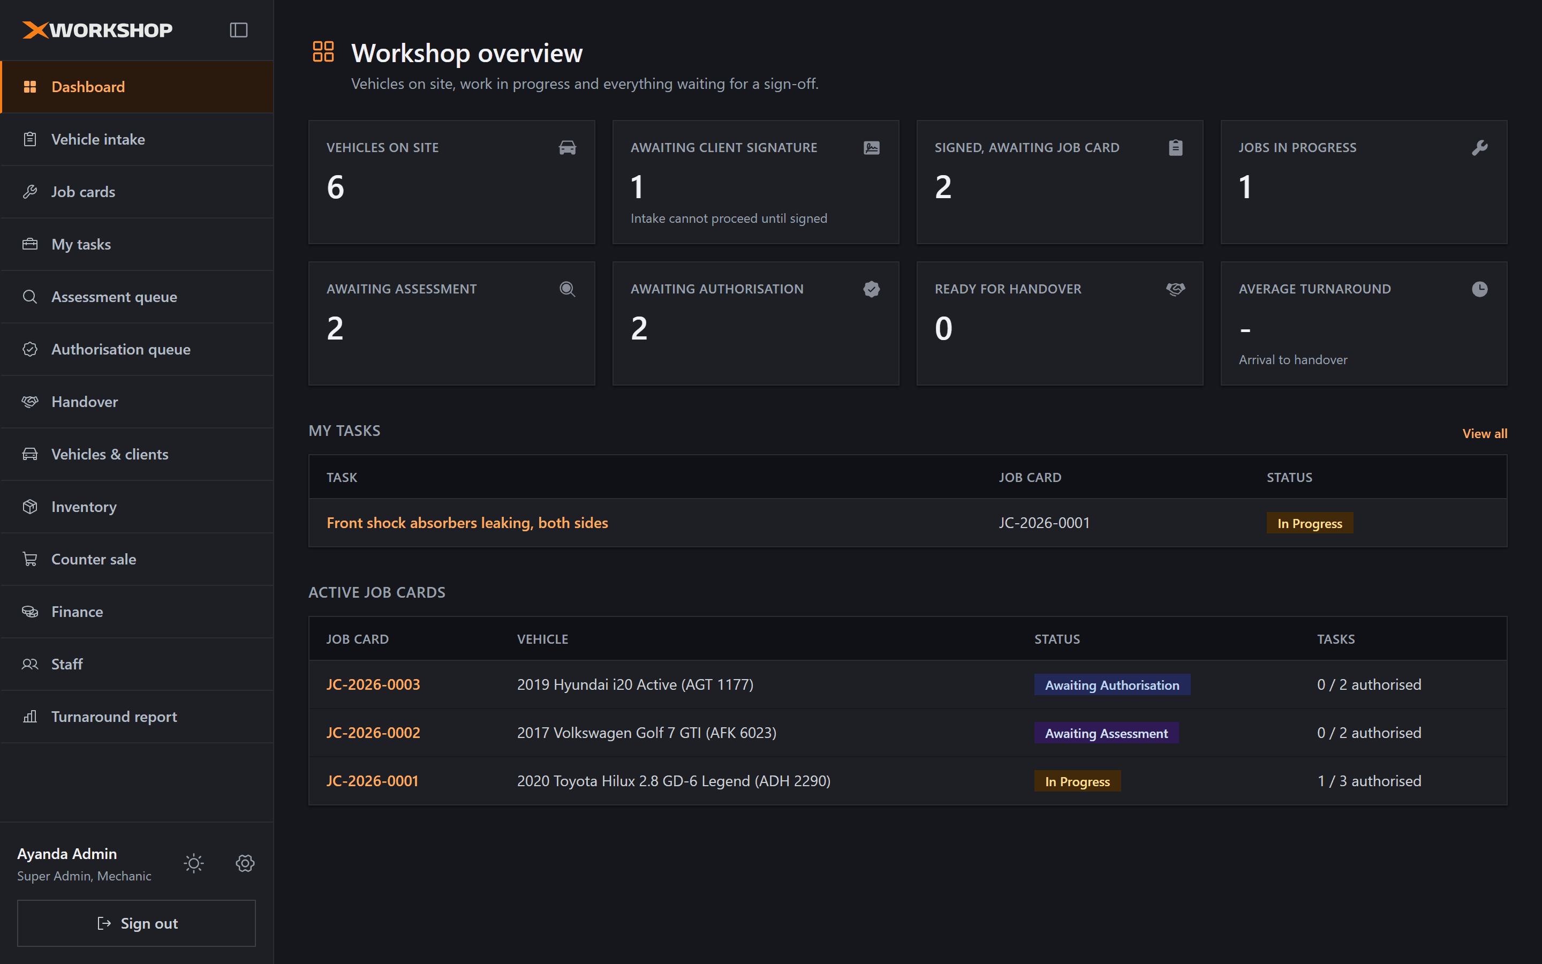Viewport: 1542px width, 964px height.
Task: Open Vehicles & clients
Action: (137, 454)
